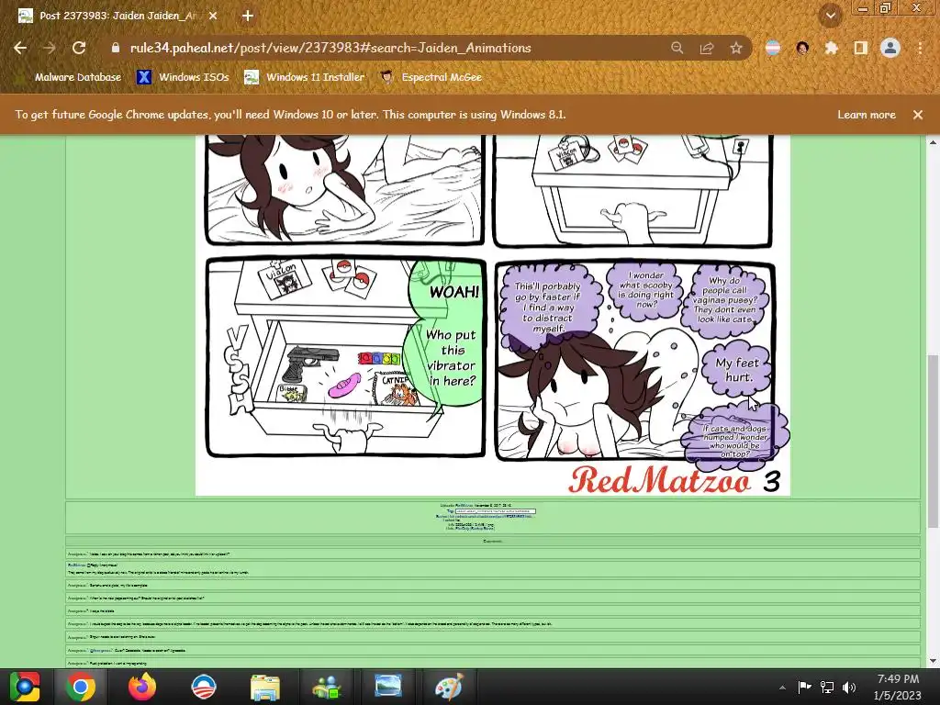This screenshot has width=940, height=705.
Task: Open the Malware Database bookmark
Action: click(70, 77)
